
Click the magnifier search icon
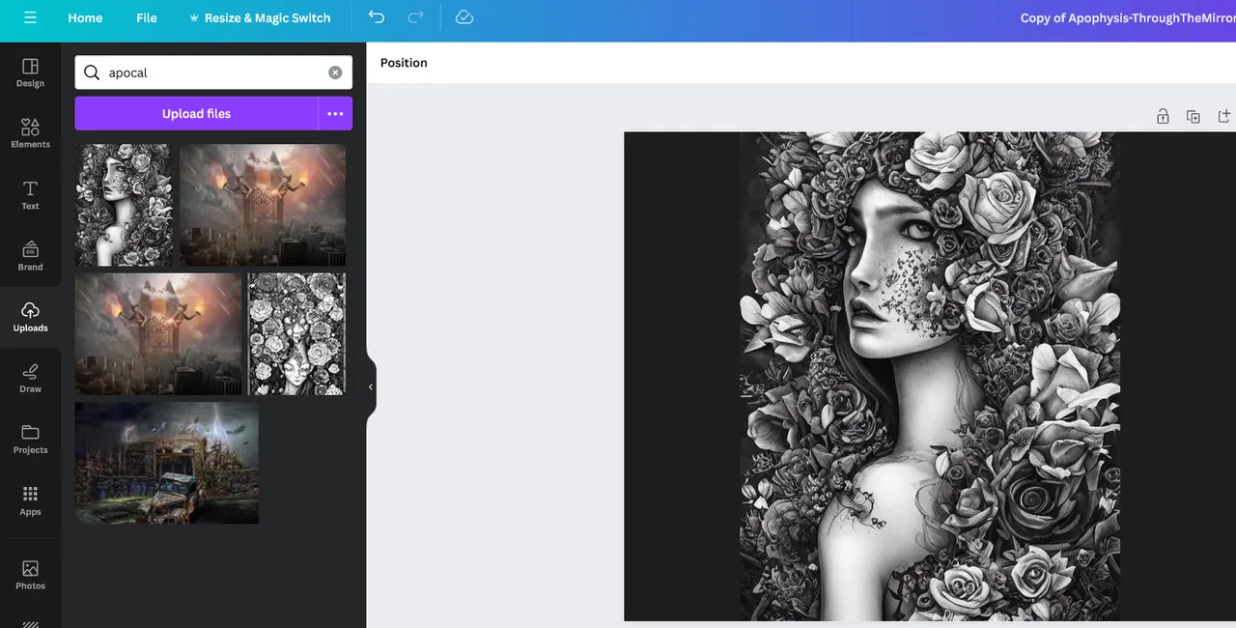(x=92, y=72)
